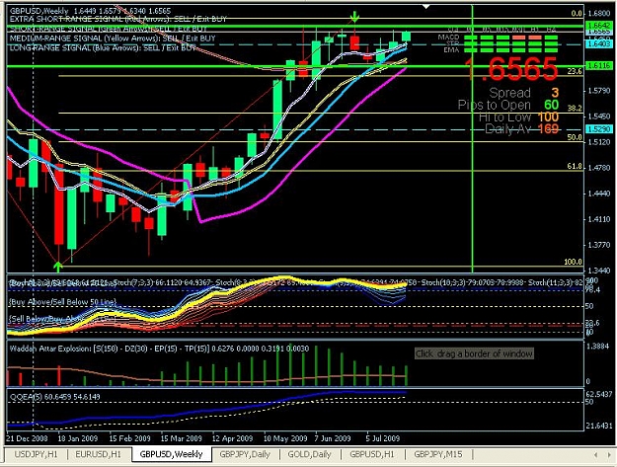Viewport: 617px width, 467px height.
Task: Click the Buy Above/Sell Below 50 Line text
Action: click(x=63, y=302)
